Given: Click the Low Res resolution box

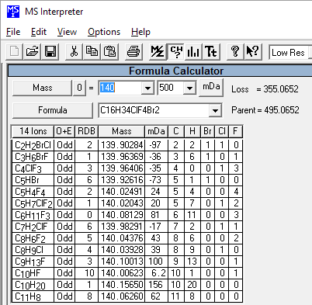Looking at the screenshot, I should point(290,53).
